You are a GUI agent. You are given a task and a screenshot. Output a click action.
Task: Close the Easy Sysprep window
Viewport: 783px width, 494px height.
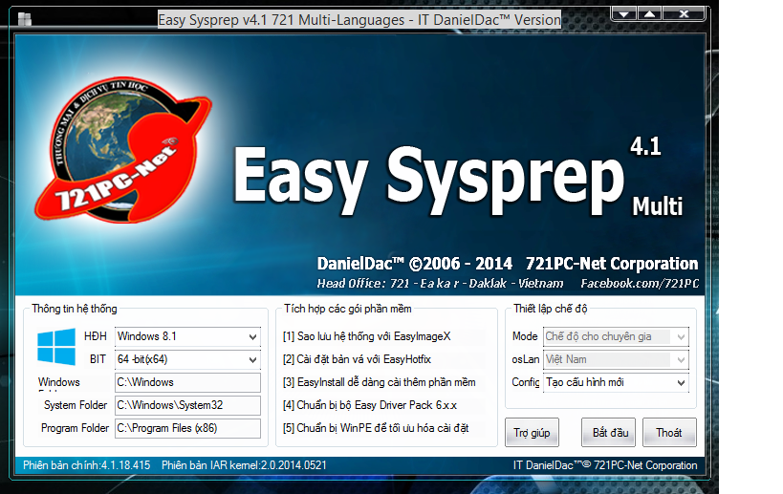[684, 14]
